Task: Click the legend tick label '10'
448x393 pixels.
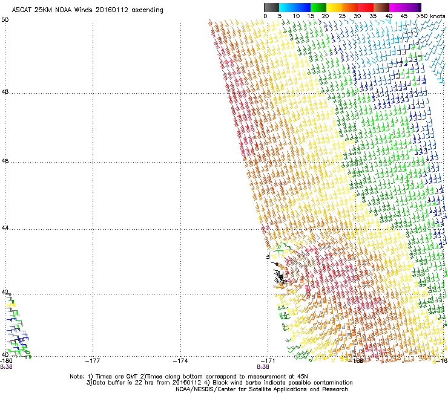Action: 296,16
